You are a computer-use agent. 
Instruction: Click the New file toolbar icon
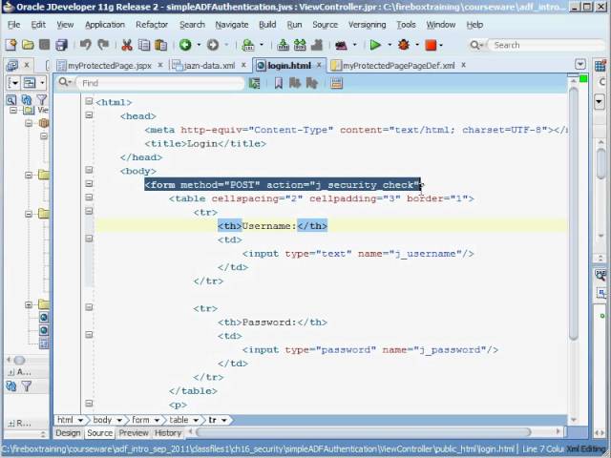tap(11, 45)
